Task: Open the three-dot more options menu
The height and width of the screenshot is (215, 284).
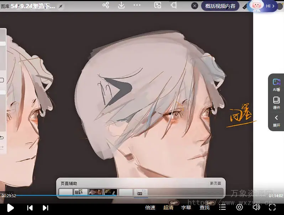Action: point(137,5)
